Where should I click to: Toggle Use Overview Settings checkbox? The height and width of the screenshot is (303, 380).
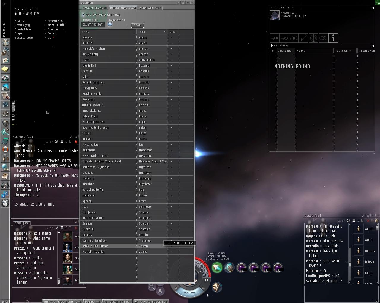coord(83,15)
